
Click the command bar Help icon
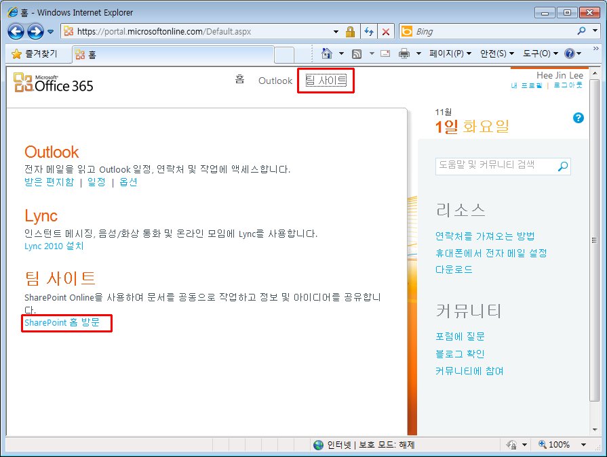coord(570,53)
